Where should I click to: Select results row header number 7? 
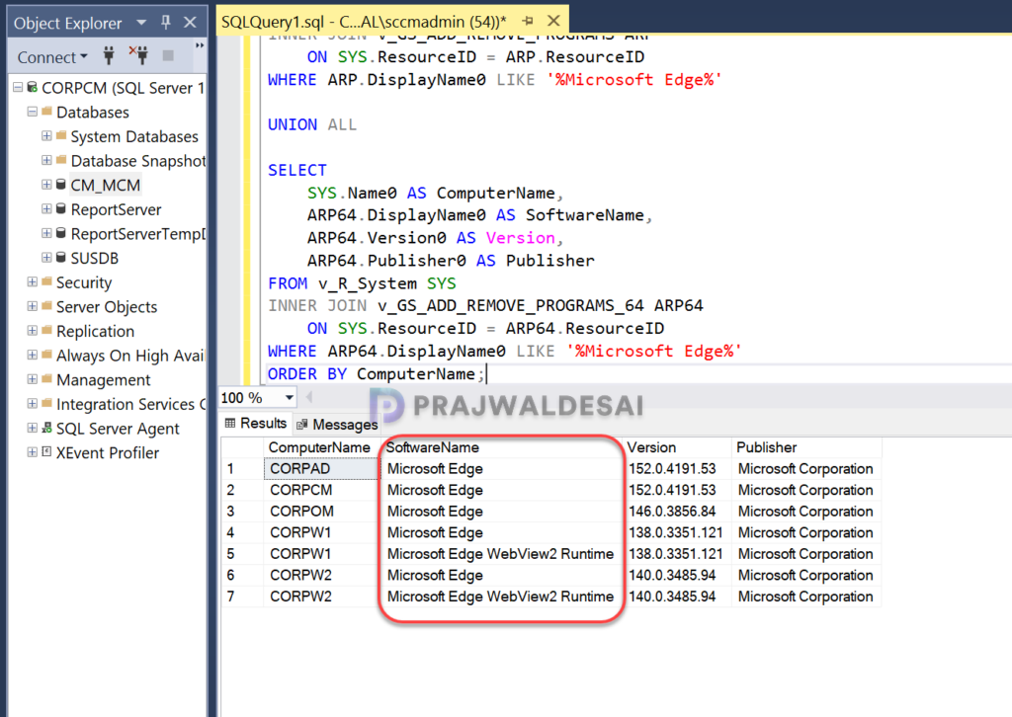242,597
